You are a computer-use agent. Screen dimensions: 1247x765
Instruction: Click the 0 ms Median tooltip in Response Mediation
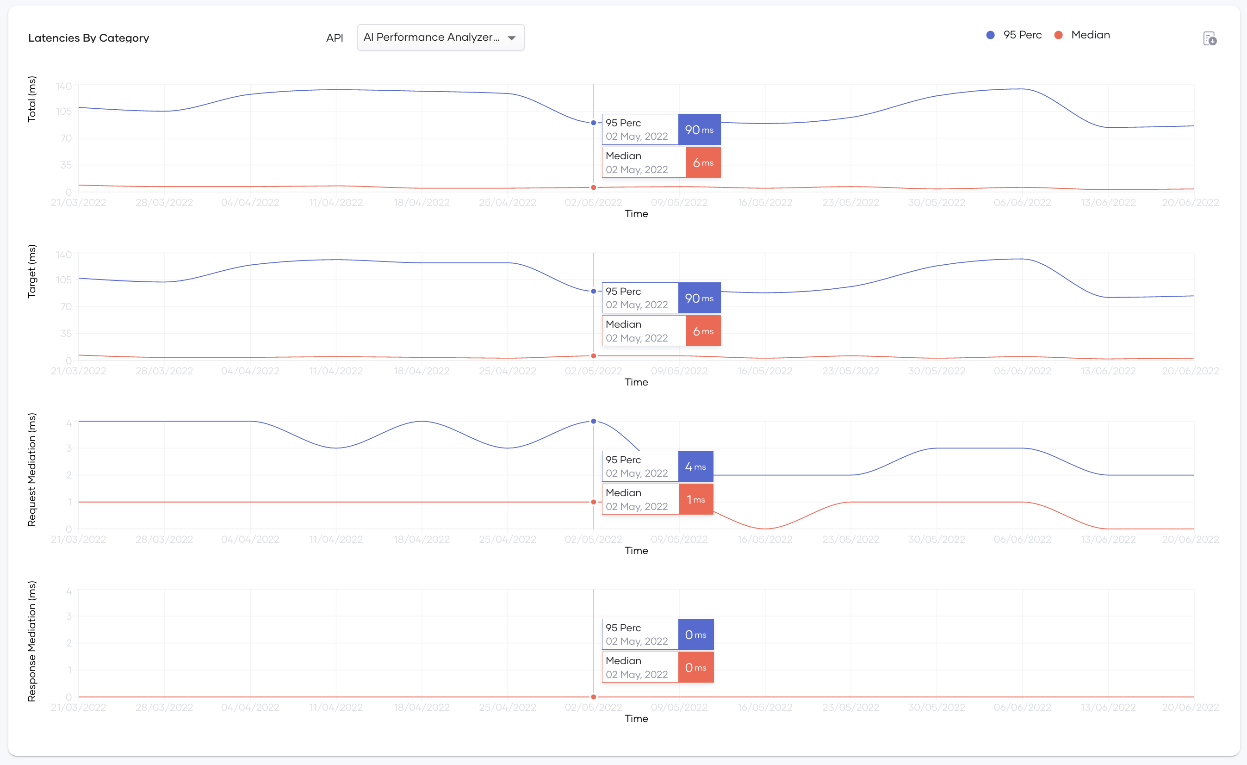695,667
